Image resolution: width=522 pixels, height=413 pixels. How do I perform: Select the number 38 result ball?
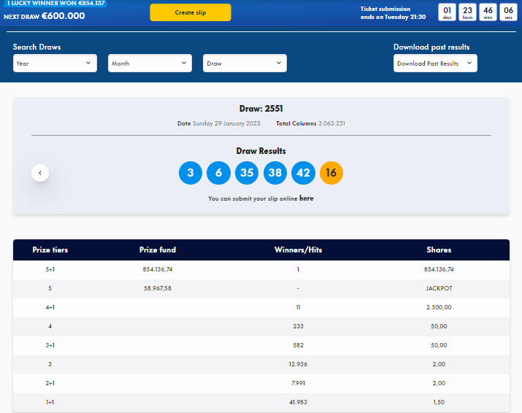click(x=275, y=173)
